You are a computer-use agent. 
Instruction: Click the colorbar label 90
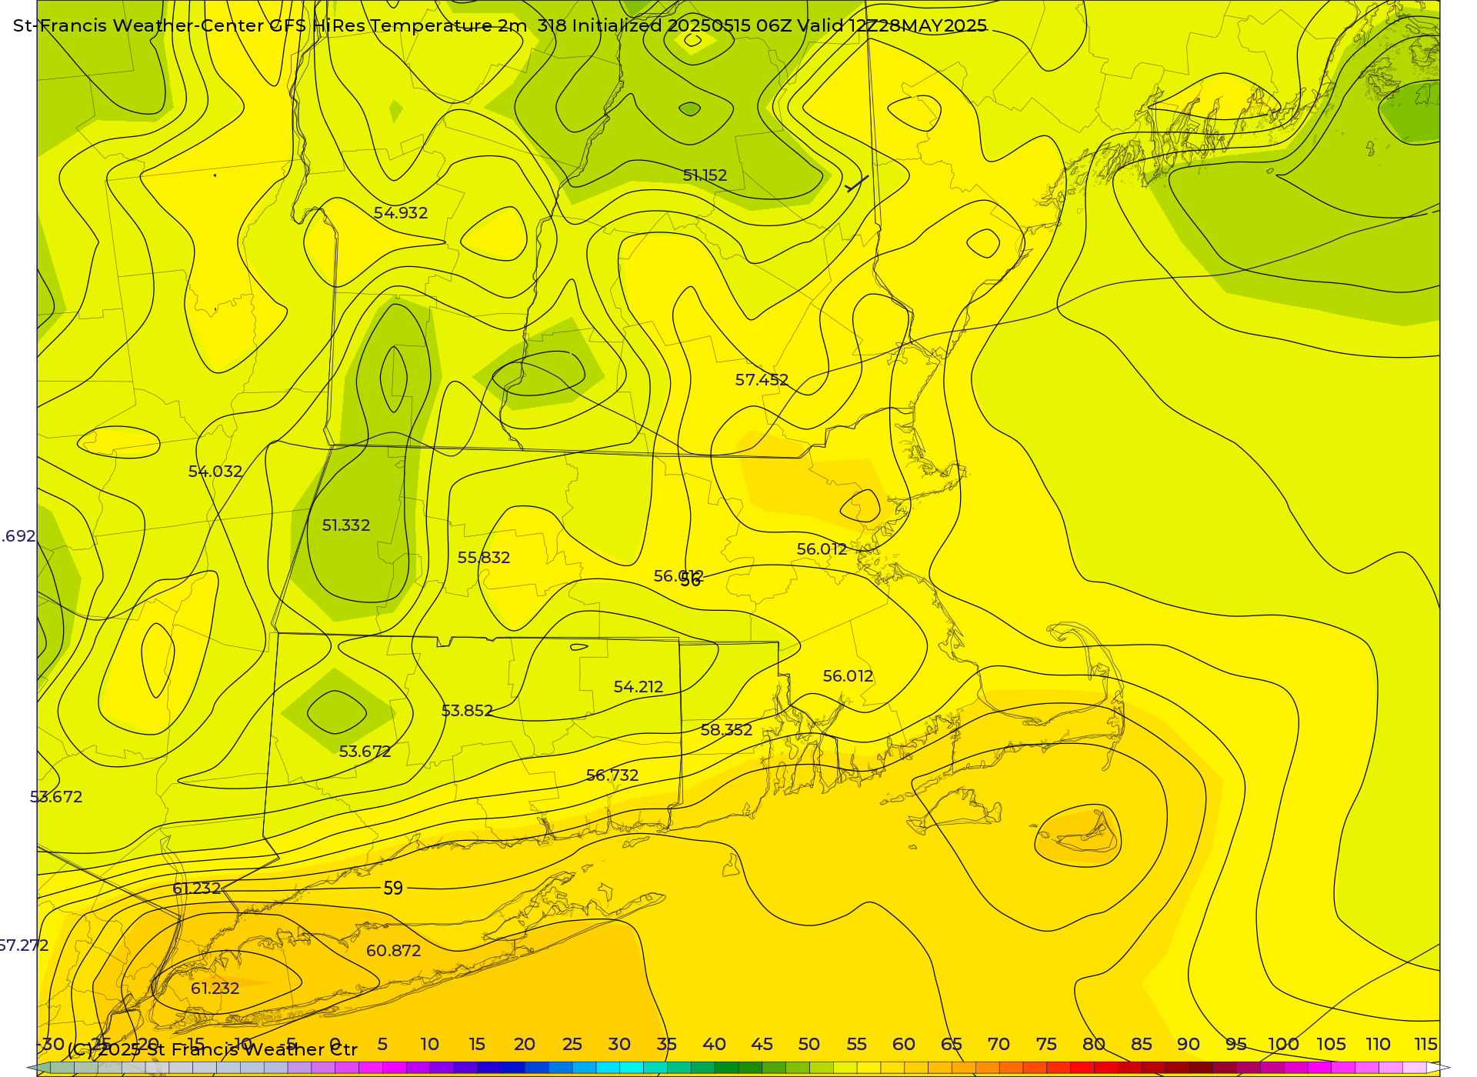pyautogui.click(x=1189, y=1045)
